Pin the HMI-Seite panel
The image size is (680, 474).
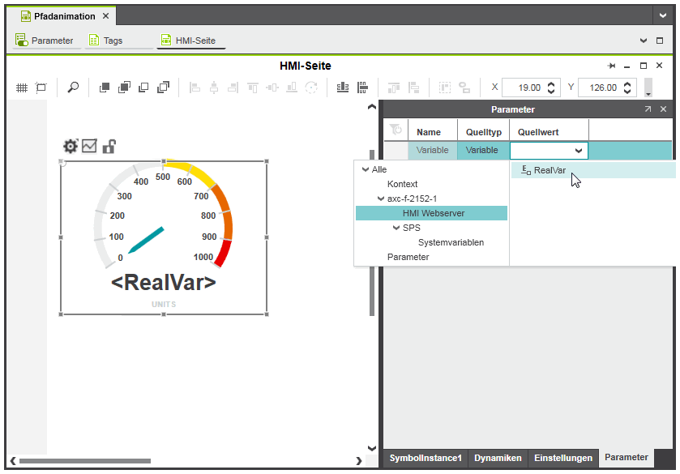[x=612, y=66]
